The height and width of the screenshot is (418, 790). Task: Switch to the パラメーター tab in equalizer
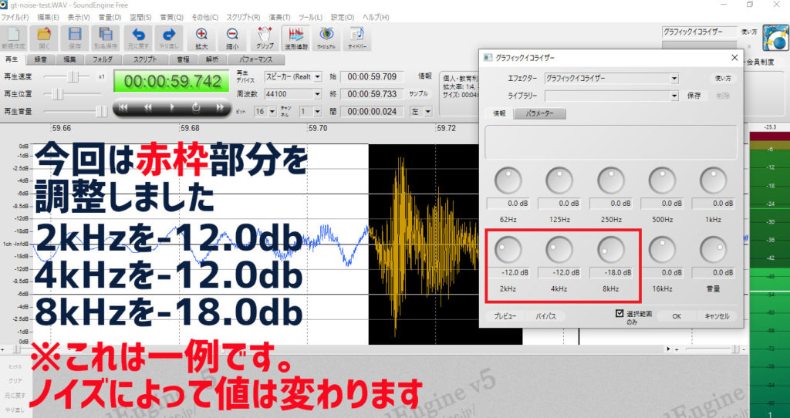[539, 114]
